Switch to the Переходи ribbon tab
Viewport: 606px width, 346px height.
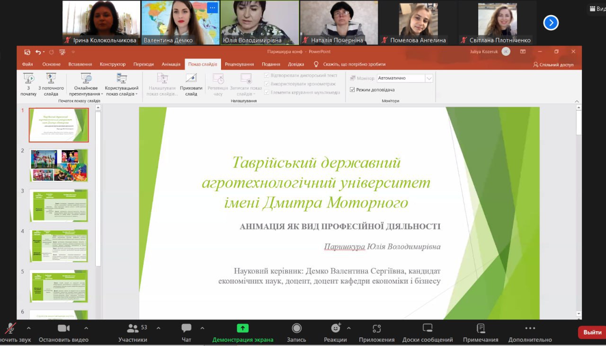coord(143,64)
